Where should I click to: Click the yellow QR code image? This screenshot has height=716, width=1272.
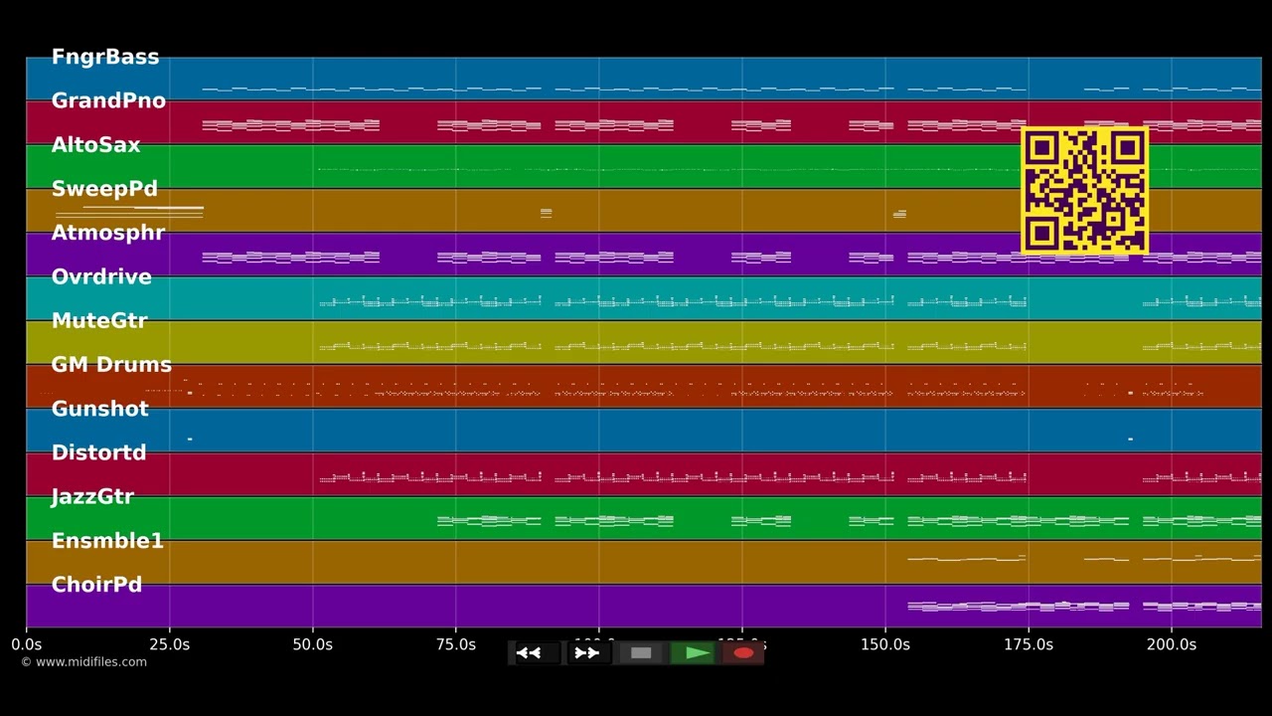point(1085,191)
